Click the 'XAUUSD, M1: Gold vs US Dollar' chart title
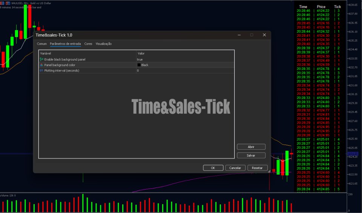362x213 pixels. (x=31, y=3)
